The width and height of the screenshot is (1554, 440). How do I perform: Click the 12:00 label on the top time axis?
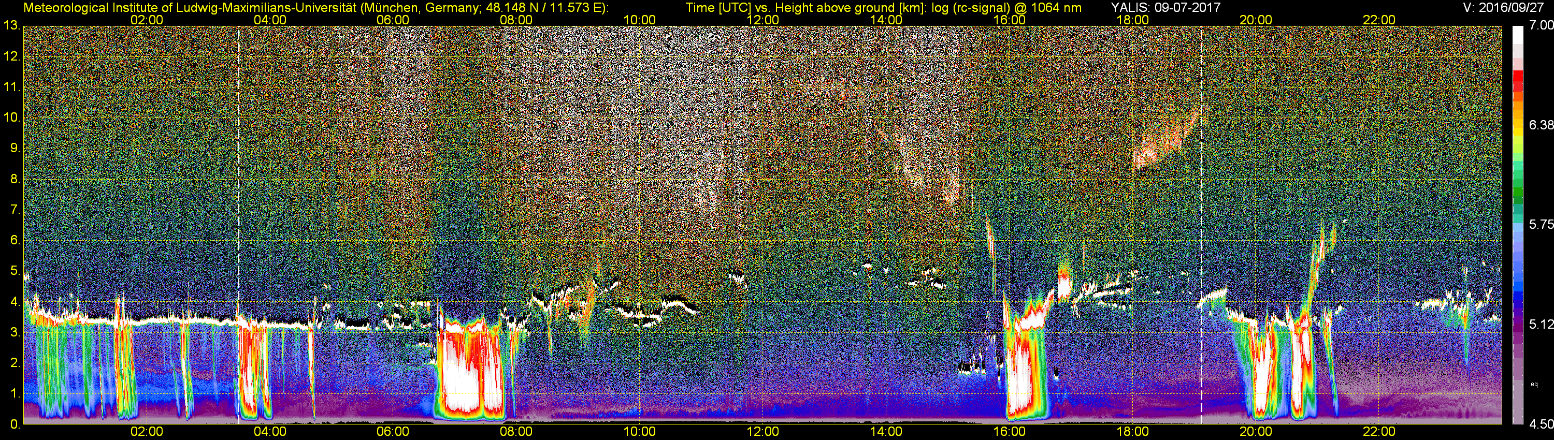click(x=762, y=20)
